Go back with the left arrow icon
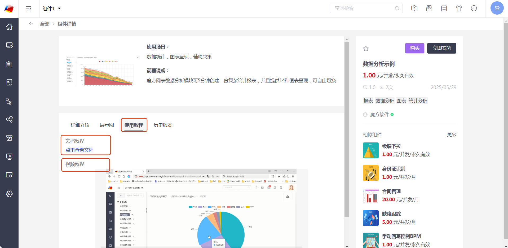This screenshot has width=508, height=248. (x=31, y=24)
